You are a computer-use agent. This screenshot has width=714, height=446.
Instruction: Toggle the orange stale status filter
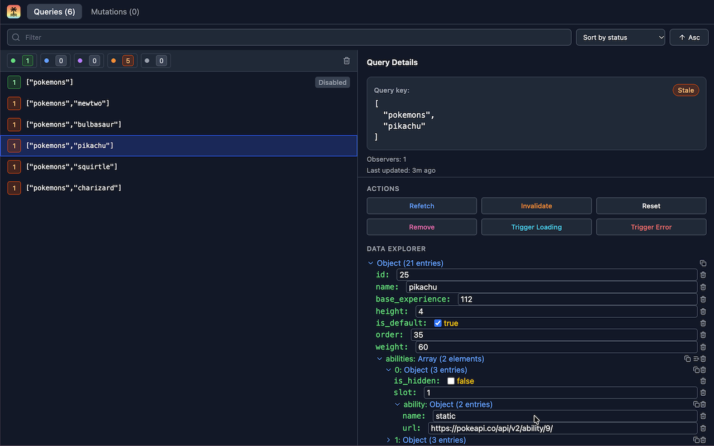pyautogui.click(x=122, y=61)
